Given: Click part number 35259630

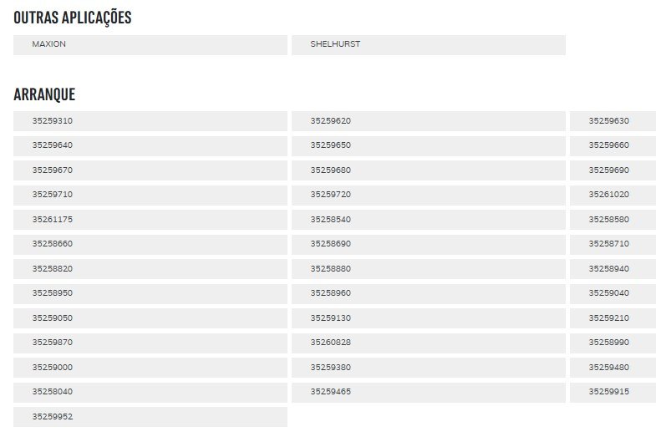Looking at the screenshot, I should [x=613, y=121].
